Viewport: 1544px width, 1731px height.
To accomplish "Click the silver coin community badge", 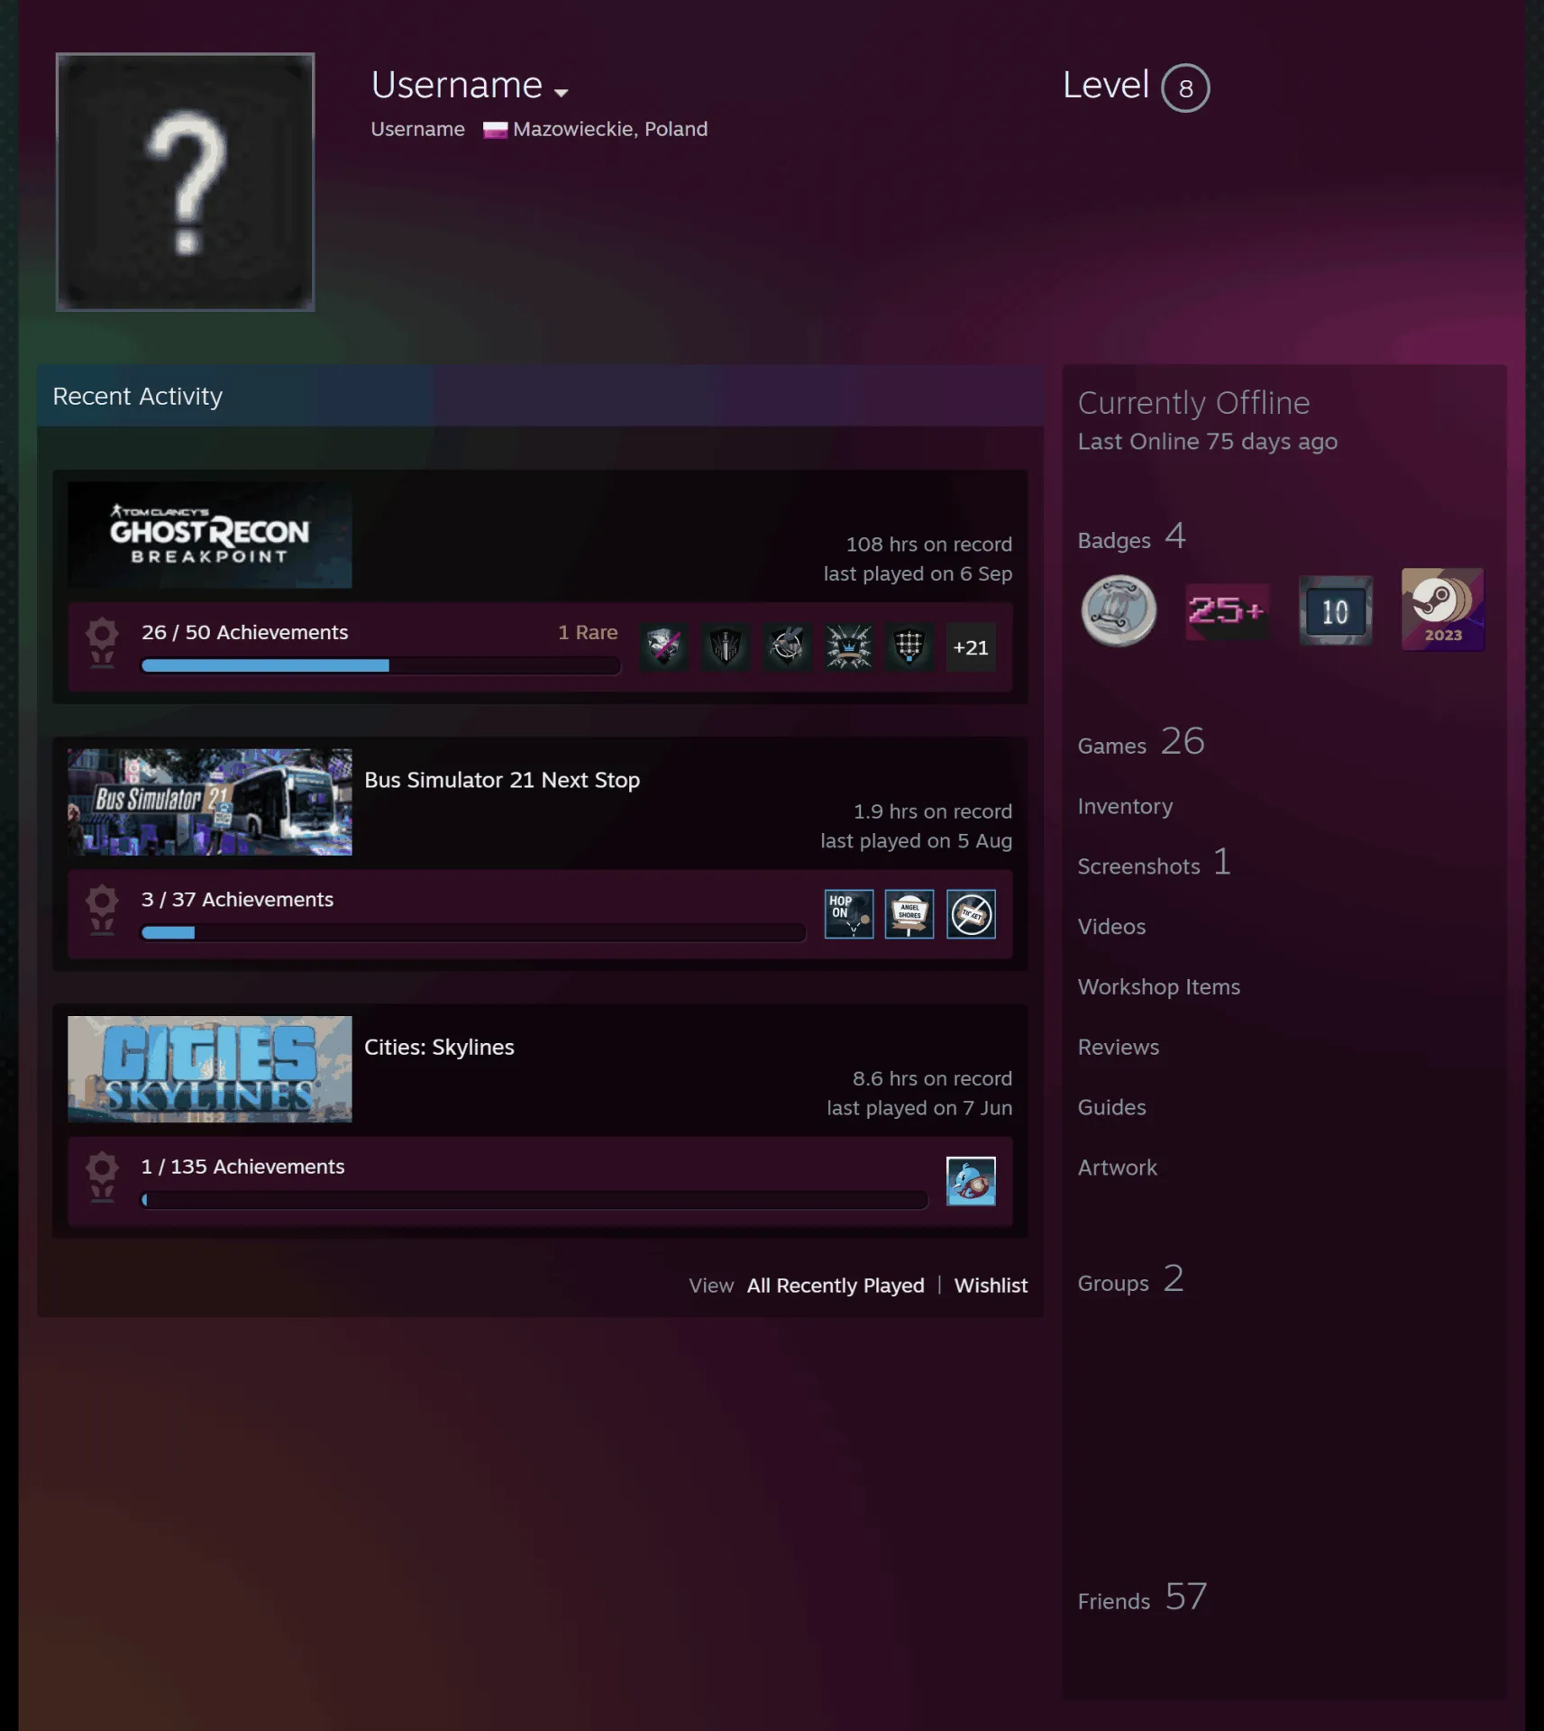I will (x=1119, y=610).
